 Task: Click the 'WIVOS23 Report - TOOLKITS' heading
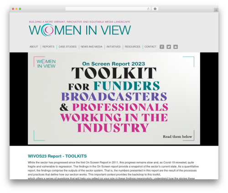point(57,156)
